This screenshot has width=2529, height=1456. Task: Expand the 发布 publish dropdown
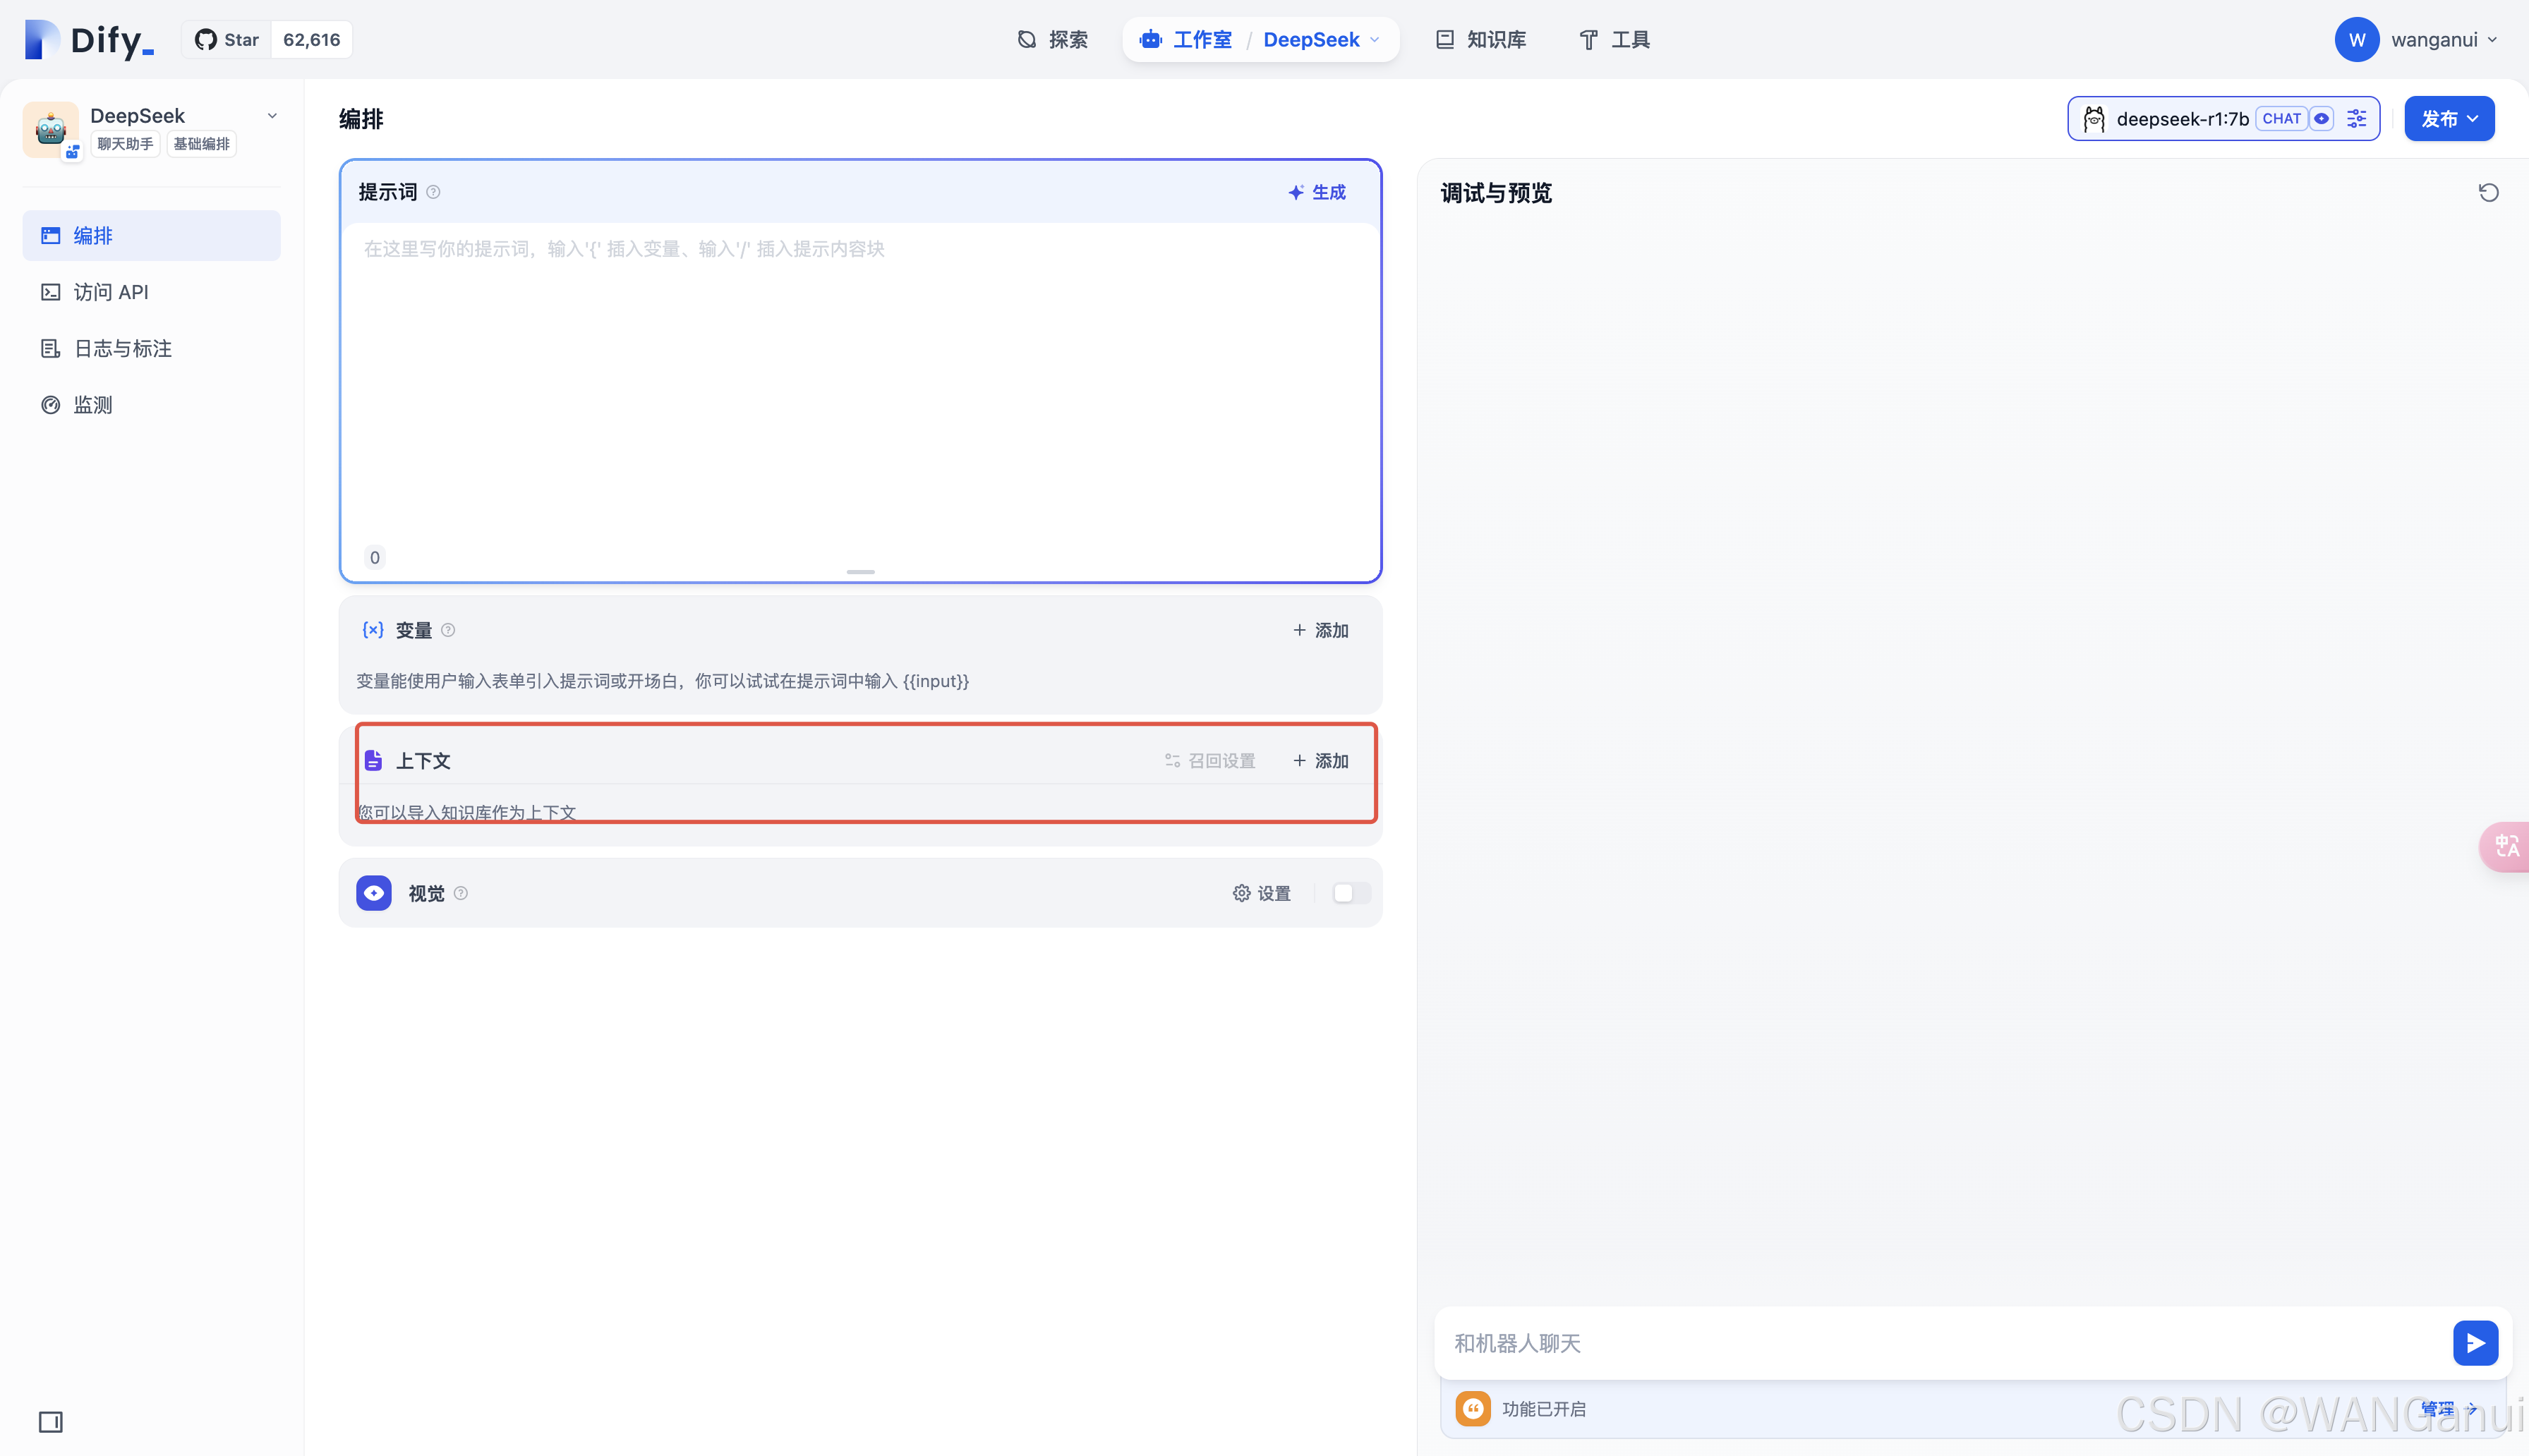2449,119
